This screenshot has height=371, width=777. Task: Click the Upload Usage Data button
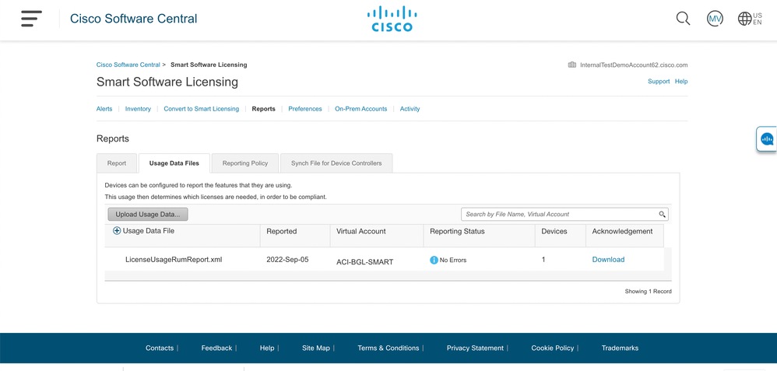[147, 214]
